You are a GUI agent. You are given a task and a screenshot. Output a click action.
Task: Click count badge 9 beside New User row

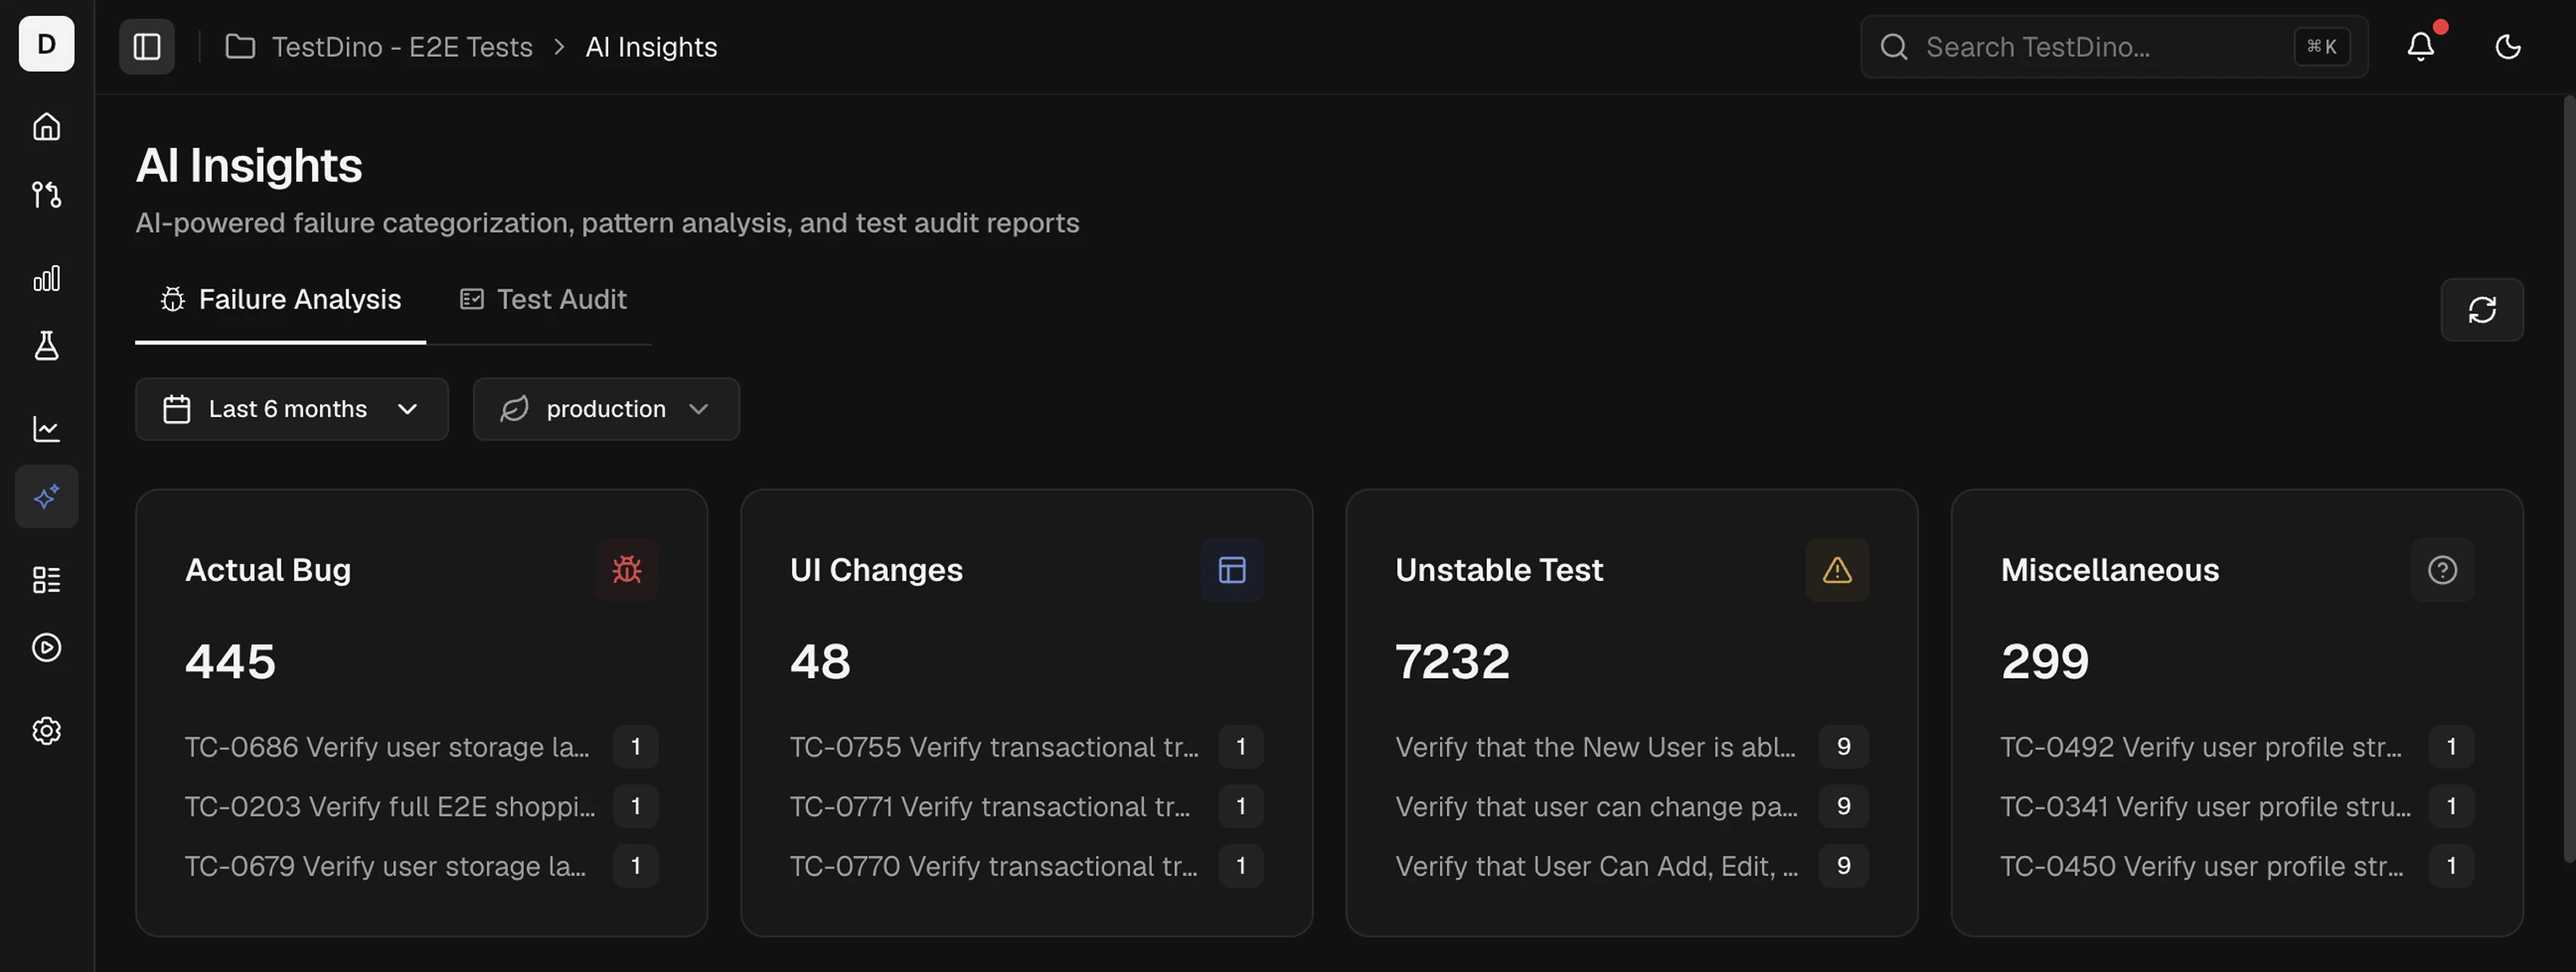tap(1843, 747)
